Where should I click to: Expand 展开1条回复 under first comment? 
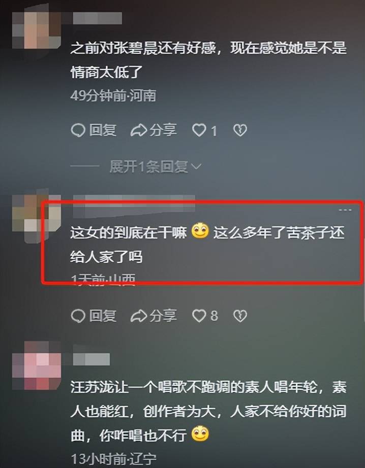point(148,166)
